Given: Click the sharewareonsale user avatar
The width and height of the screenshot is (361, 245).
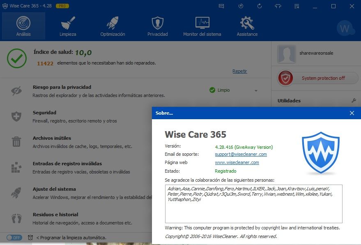Looking at the screenshot, I should pos(286,54).
